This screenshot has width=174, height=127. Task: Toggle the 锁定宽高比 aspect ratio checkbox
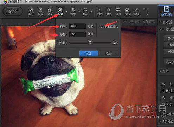pos(102,27)
